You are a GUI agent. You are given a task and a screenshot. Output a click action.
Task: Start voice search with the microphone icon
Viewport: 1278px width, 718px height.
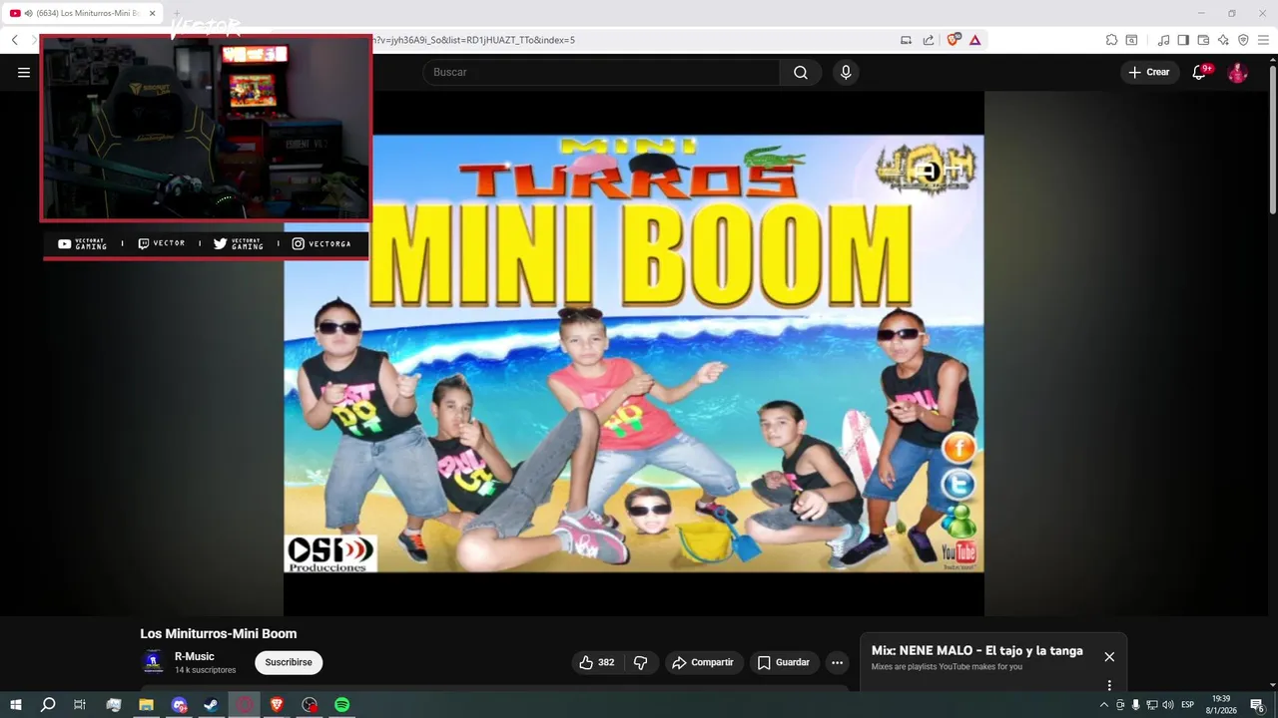[846, 72]
